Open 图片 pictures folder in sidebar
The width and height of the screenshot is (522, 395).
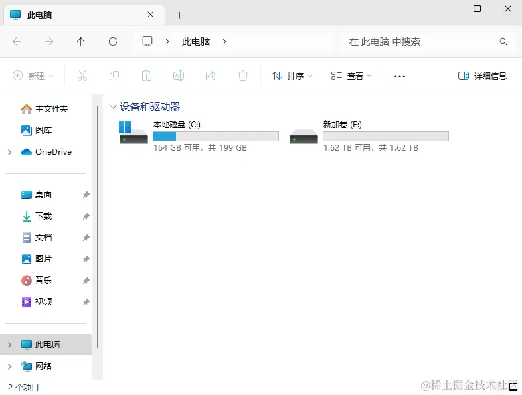coord(36,259)
